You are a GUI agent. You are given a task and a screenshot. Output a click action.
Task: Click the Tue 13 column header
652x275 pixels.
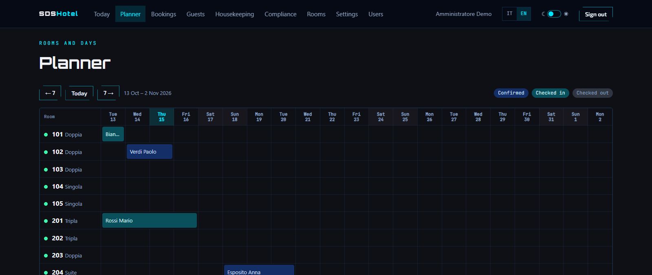113,117
